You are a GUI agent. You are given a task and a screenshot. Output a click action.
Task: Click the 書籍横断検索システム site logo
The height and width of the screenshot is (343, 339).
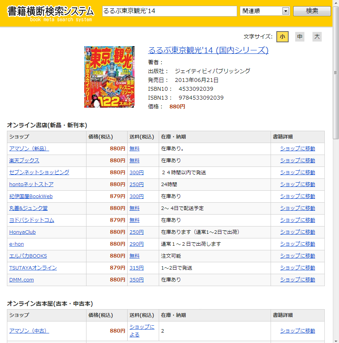[x=50, y=13]
